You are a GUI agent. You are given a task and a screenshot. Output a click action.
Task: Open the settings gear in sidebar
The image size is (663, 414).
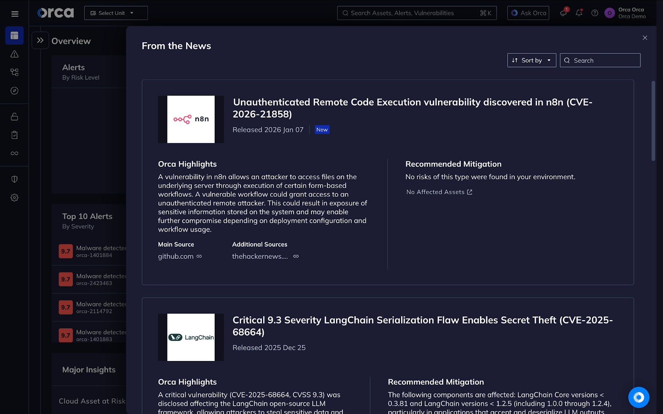tap(15, 197)
